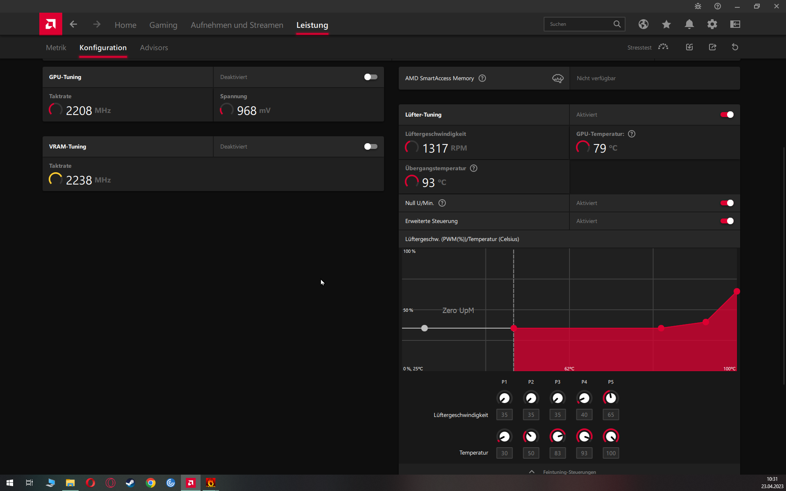Click the reset performance settings icon
Viewport: 786px width, 491px height.
[735, 47]
